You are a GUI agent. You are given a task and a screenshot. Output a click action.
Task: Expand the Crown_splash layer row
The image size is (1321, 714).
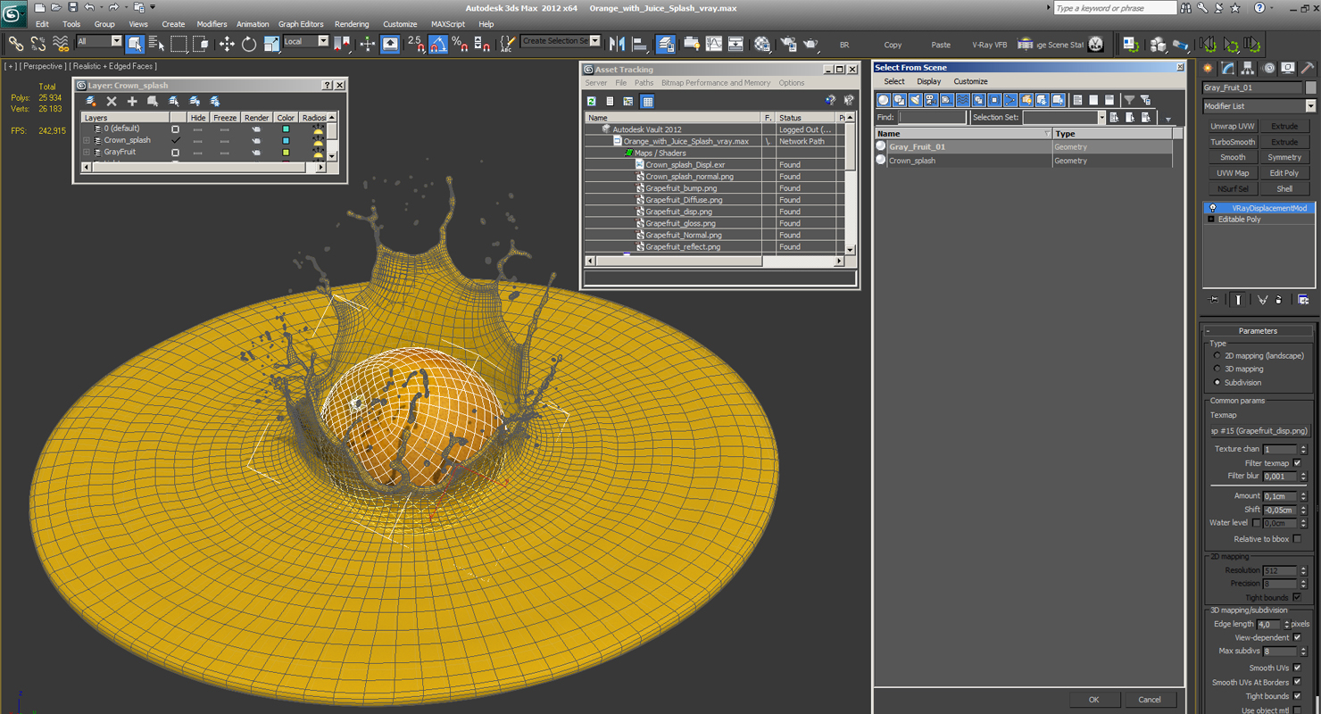coord(87,140)
